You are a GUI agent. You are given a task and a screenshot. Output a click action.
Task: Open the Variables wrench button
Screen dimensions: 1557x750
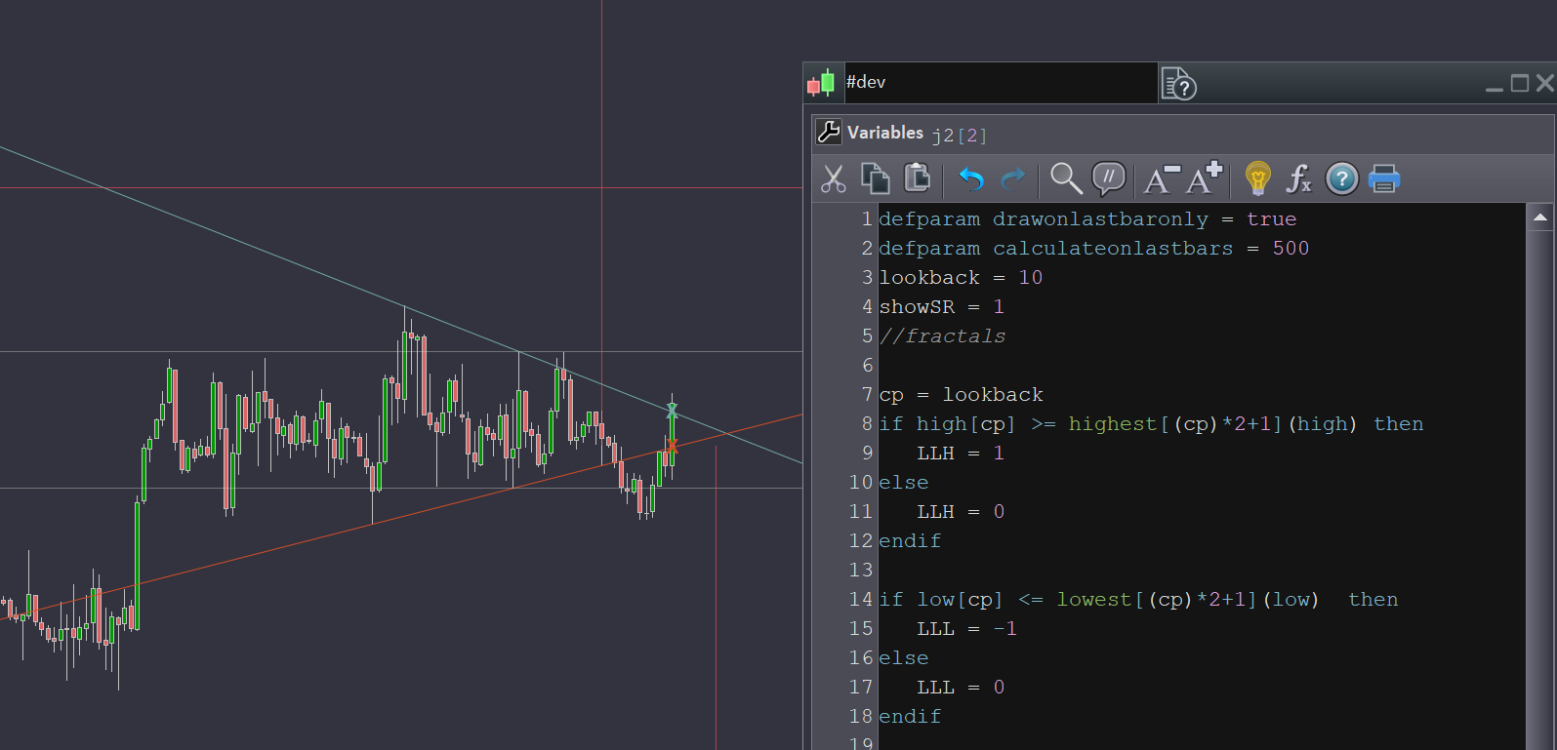click(829, 132)
